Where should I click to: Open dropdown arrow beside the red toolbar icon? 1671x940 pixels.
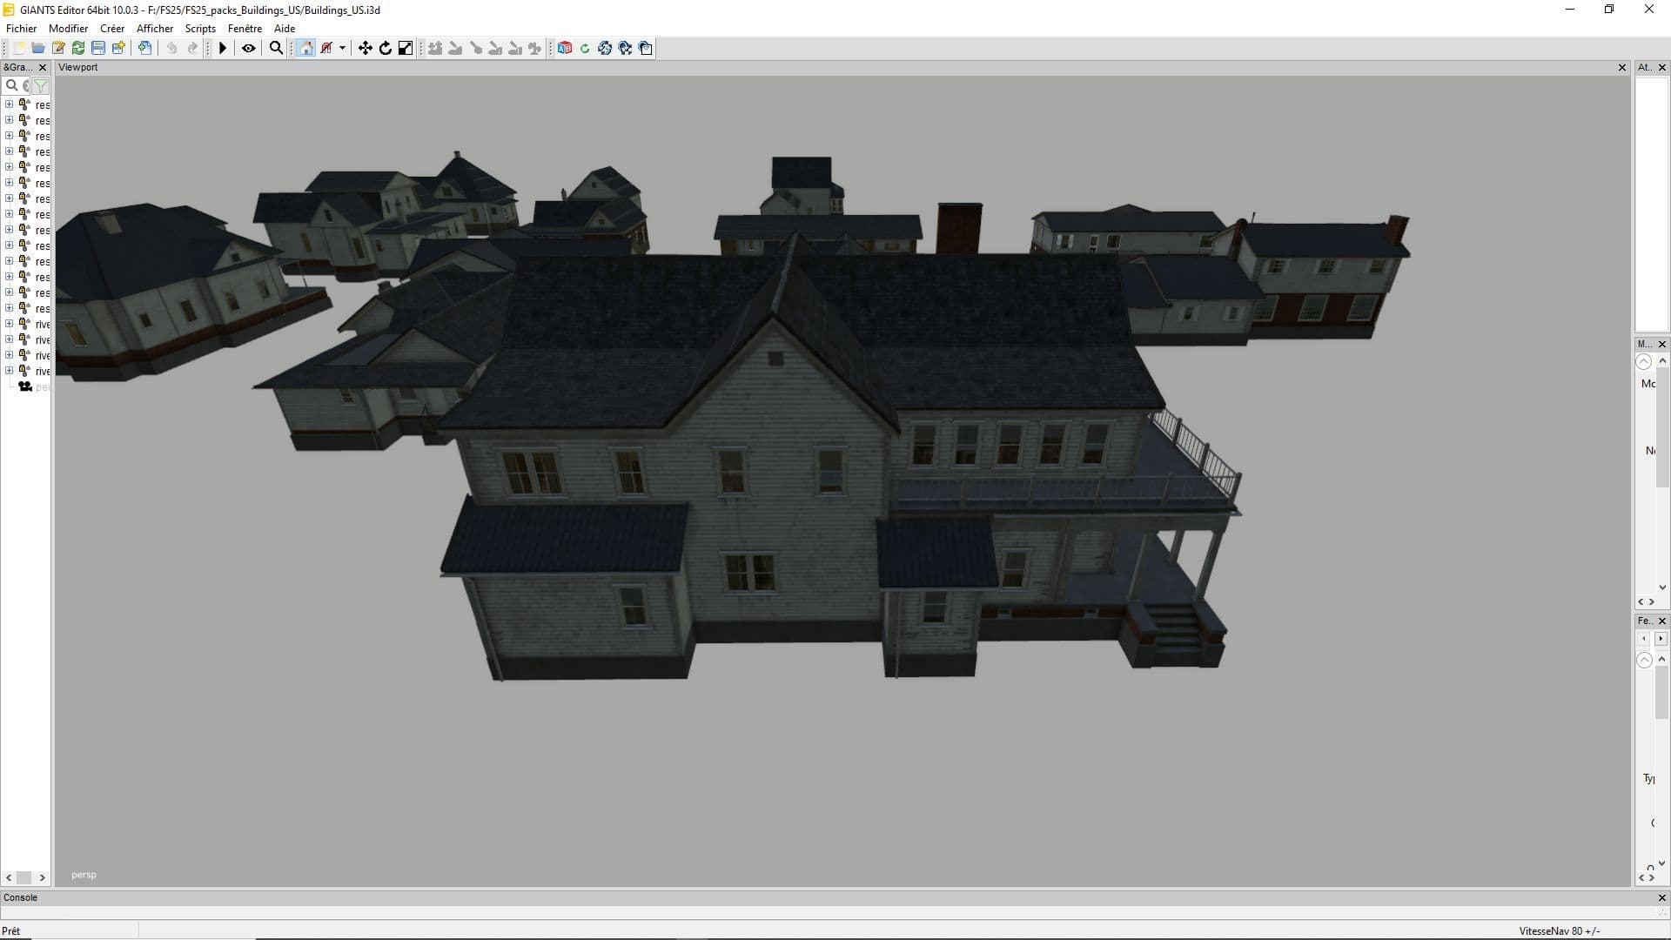coord(342,48)
